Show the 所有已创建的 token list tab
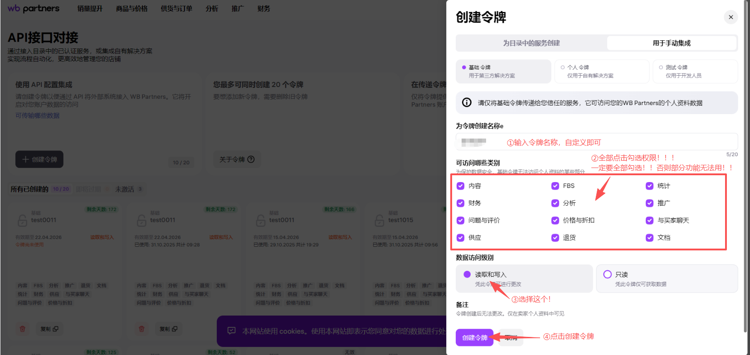This screenshot has width=750, height=355. point(40,189)
